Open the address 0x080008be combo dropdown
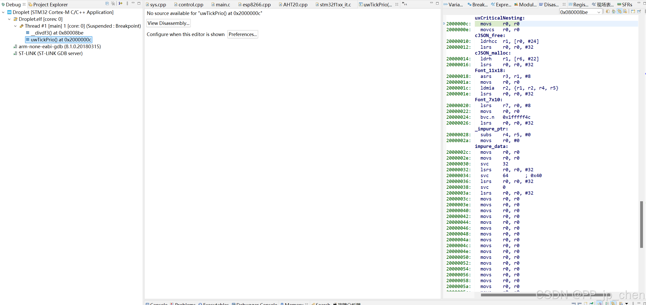 pos(599,12)
